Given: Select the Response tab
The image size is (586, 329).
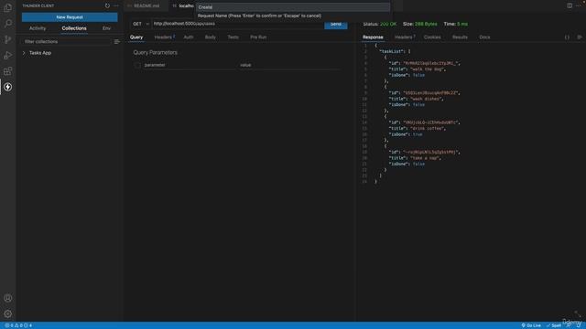Looking at the screenshot, I should 373,37.
